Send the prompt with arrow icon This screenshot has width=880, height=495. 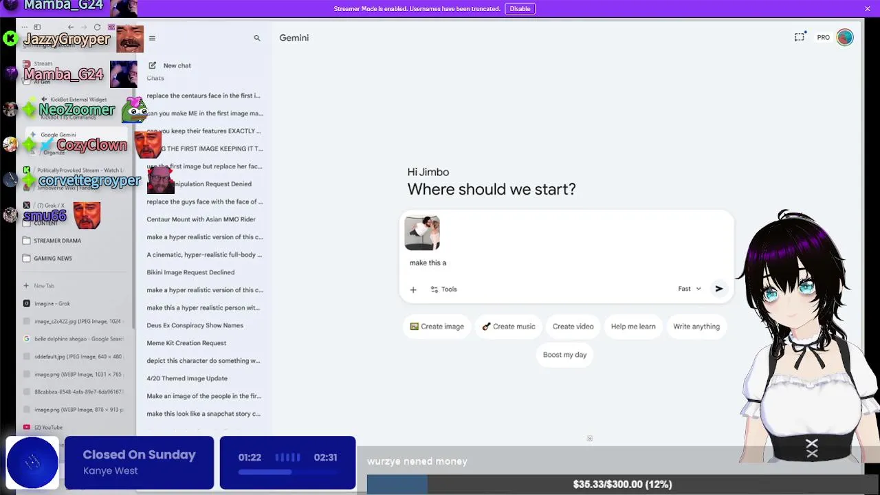click(719, 289)
